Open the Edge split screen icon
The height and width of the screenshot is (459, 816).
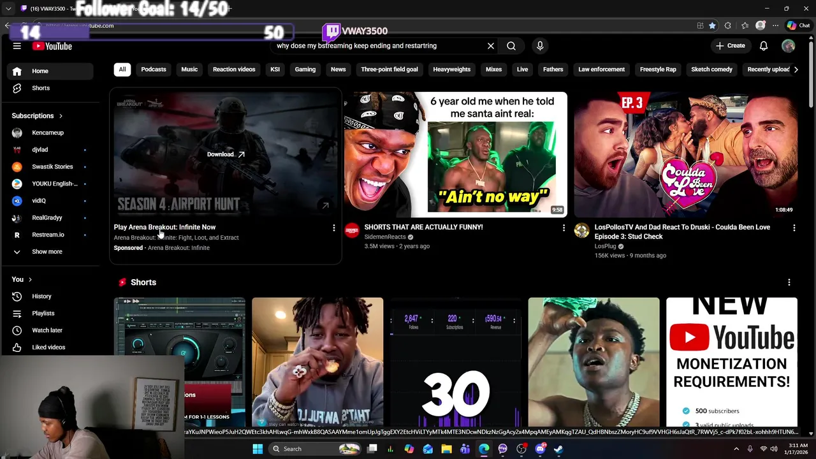coord(700,25)
